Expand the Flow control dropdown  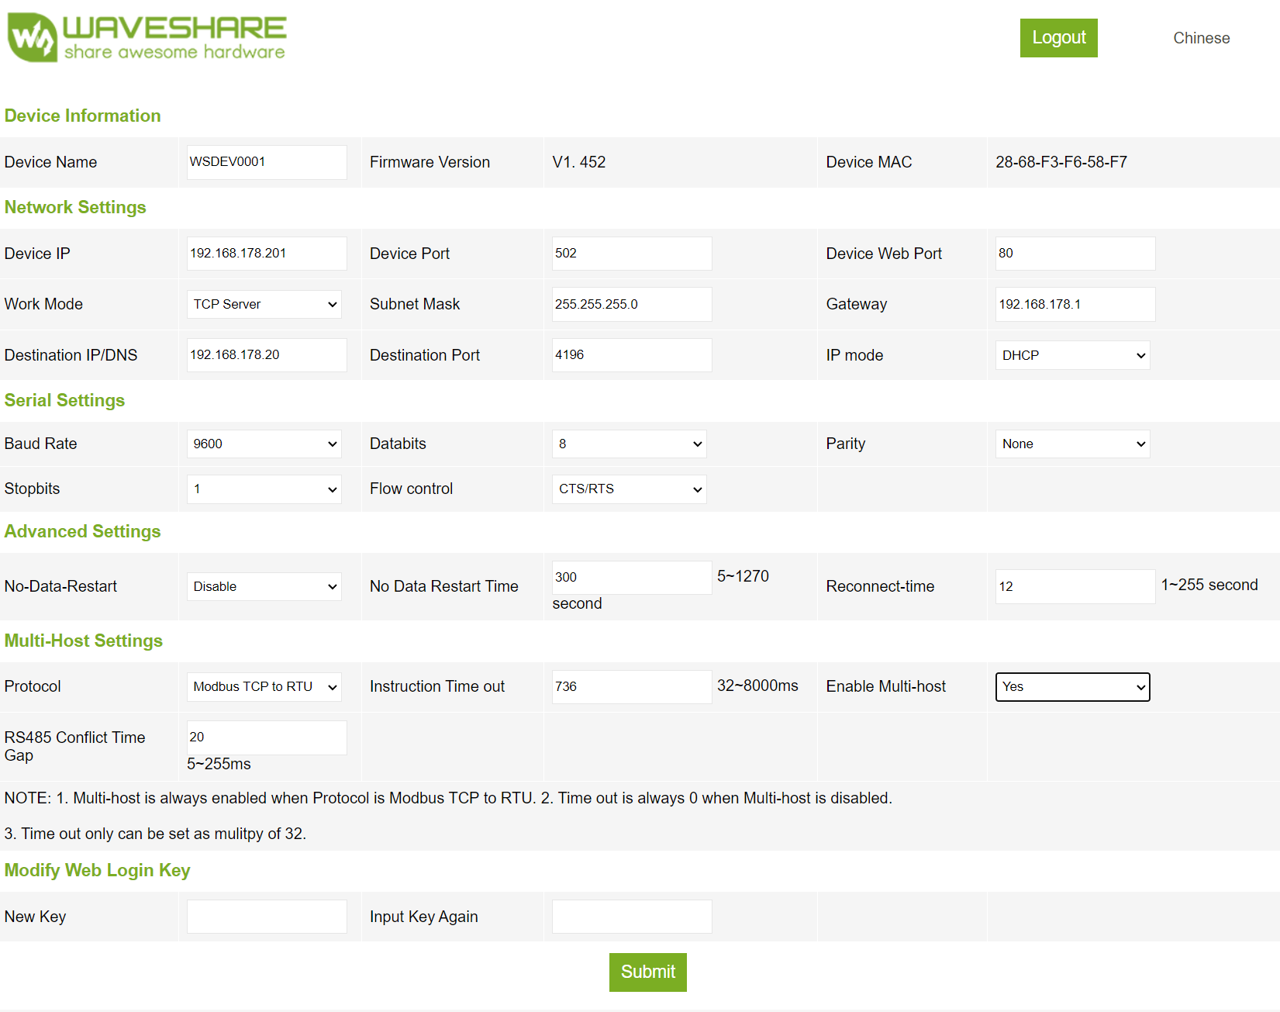click(x=629, y=489)
